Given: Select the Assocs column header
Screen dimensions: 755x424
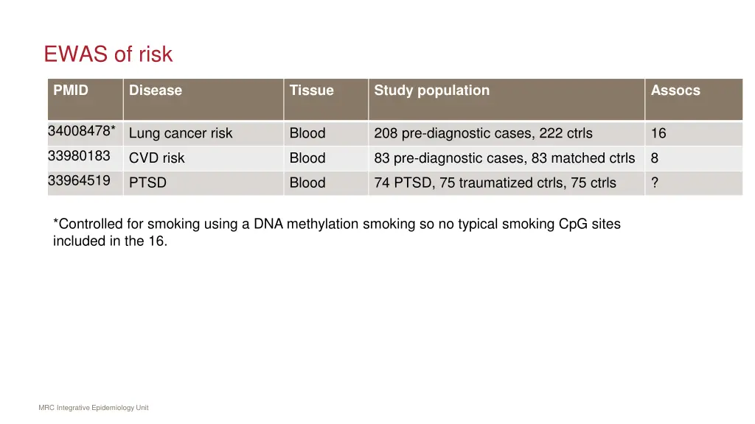Looking at the screenshot, I should tap(694, 99).
